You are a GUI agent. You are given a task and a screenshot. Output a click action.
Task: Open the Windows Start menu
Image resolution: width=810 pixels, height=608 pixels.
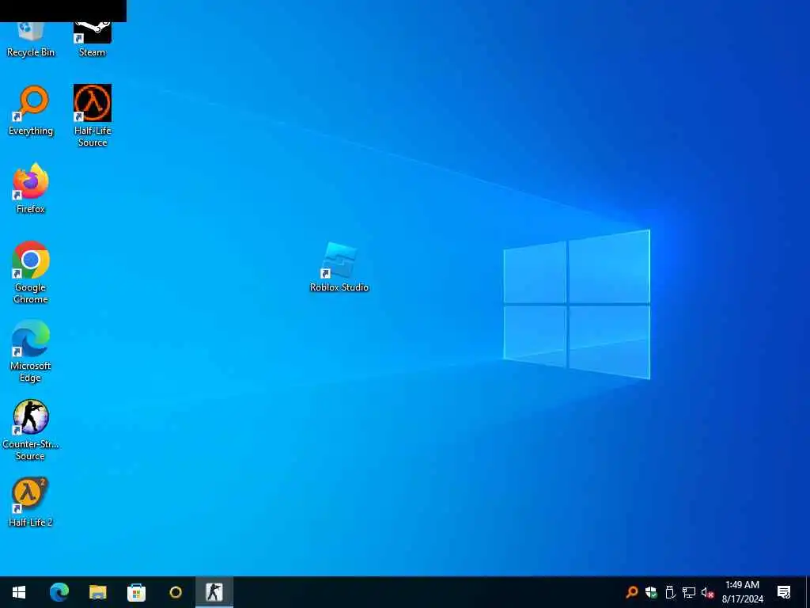(19, 592)
